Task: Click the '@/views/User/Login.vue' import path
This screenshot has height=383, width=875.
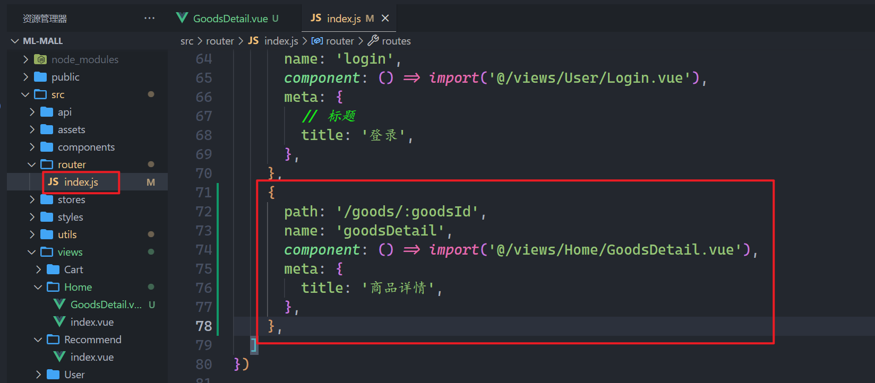Action: [589, 78]
